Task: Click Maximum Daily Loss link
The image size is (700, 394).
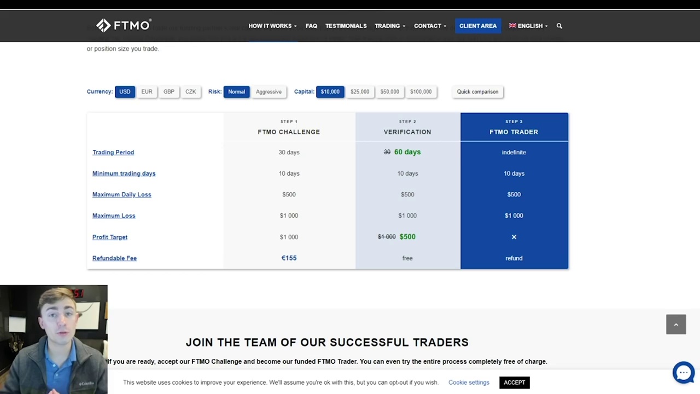Action: point(121,194)
